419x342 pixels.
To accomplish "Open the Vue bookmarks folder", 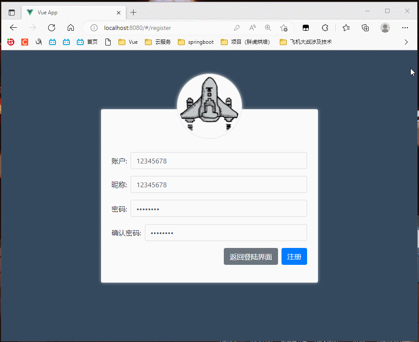I will coord(128,42).
